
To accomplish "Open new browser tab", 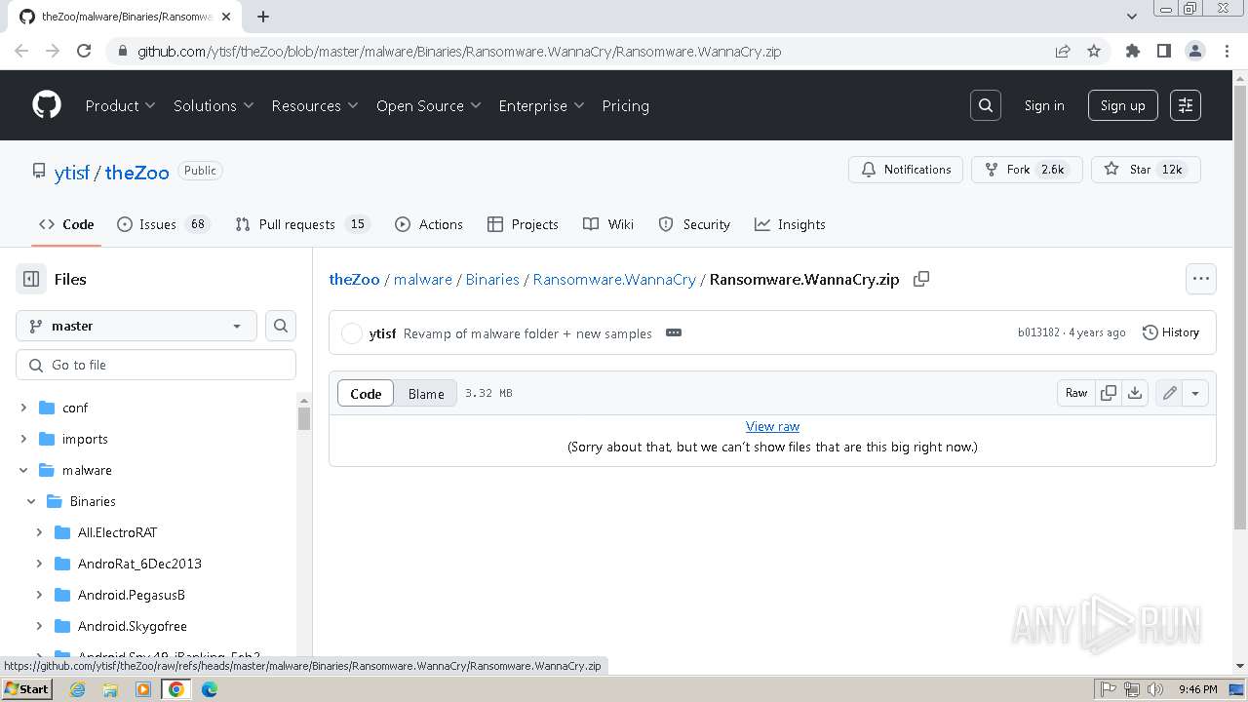I will coord(263,17).
